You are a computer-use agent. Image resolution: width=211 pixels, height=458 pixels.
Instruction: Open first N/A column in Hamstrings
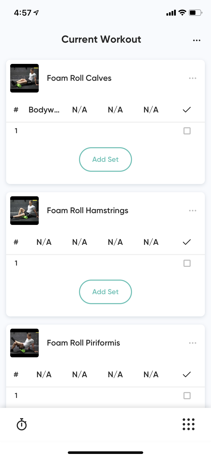44,242
